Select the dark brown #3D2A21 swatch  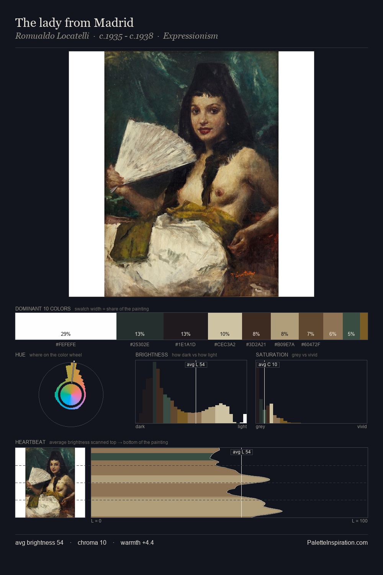[x=256, y=326]
